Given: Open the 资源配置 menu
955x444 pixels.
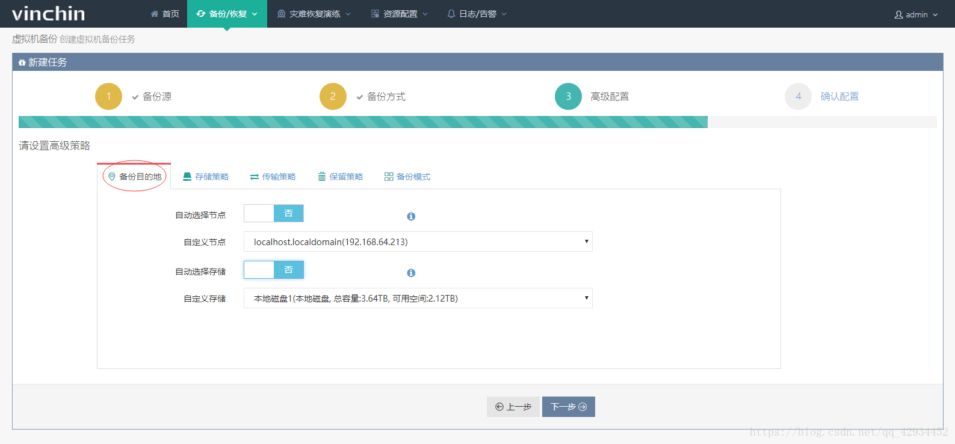Looking at the screenshot, I should [x=399, y=14].
